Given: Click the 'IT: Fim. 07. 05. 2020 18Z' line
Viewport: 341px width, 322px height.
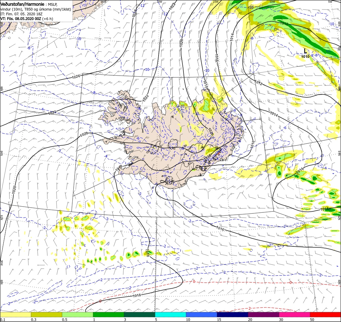Looking at the screenshot, I should point(21,14).
